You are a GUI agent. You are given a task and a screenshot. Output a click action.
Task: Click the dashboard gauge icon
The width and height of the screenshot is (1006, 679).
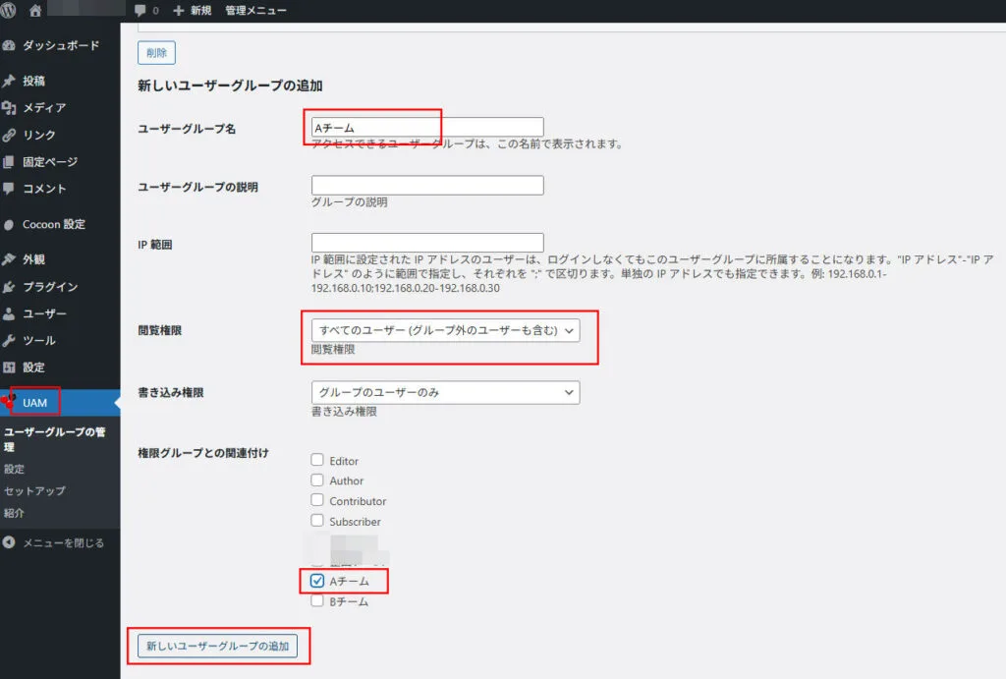tap(10, 45)
